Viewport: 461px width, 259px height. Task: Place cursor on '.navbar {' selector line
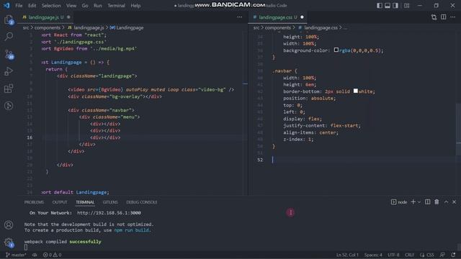point(285,71)
